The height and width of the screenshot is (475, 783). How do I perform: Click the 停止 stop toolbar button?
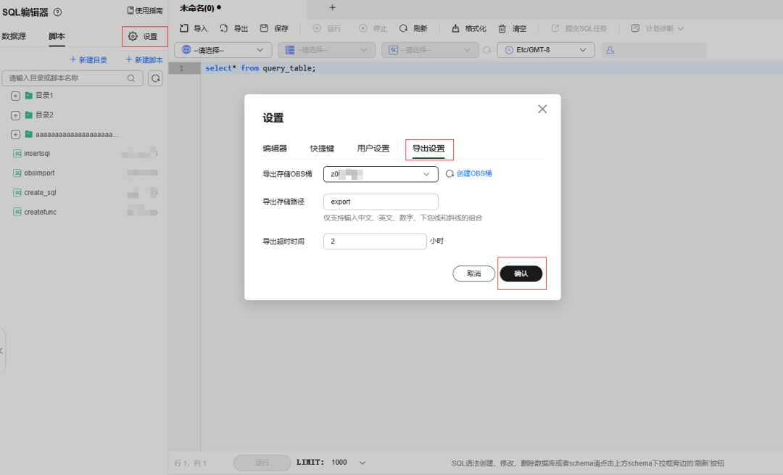click(373, 28)
